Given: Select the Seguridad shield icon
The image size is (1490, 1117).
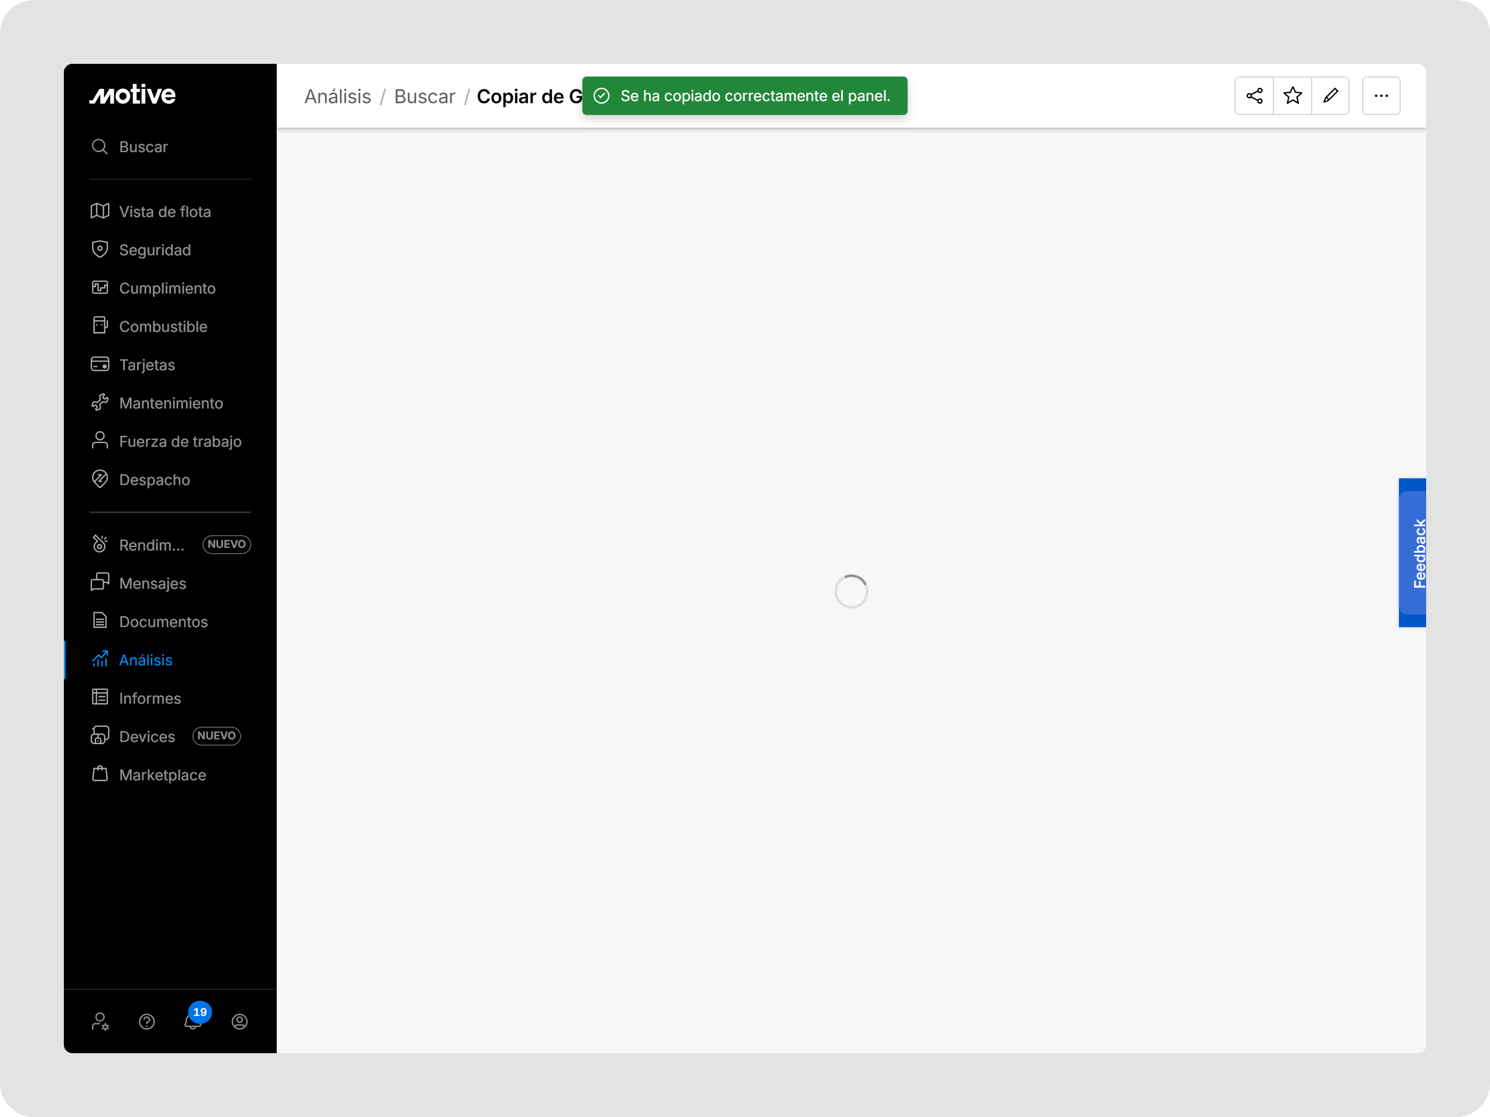Looking at the screenshot, I should click(100, 249).
